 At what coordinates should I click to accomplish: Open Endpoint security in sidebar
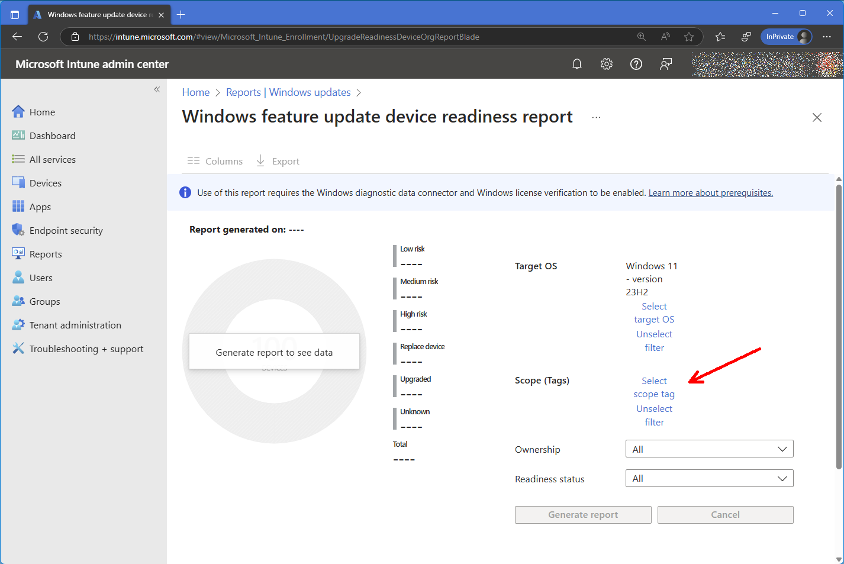click(66, 230)
